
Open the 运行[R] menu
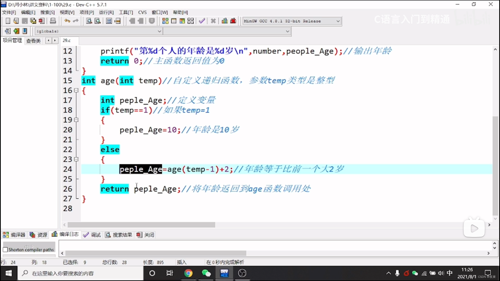(106, 12)
